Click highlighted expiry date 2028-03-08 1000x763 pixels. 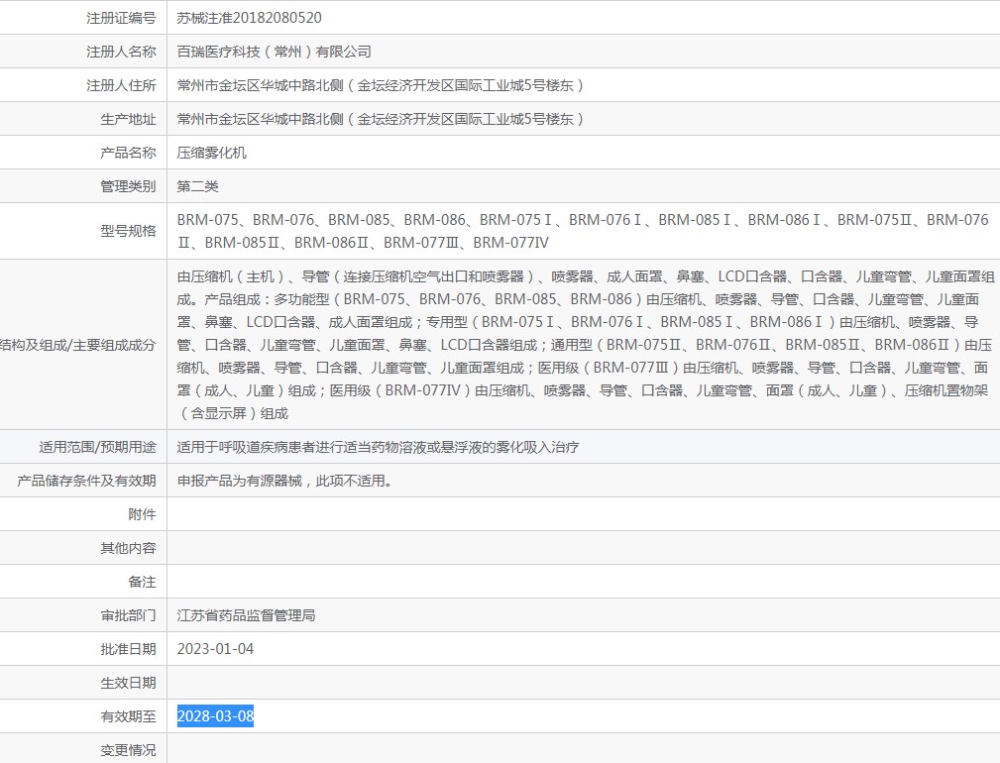(216, 716)
